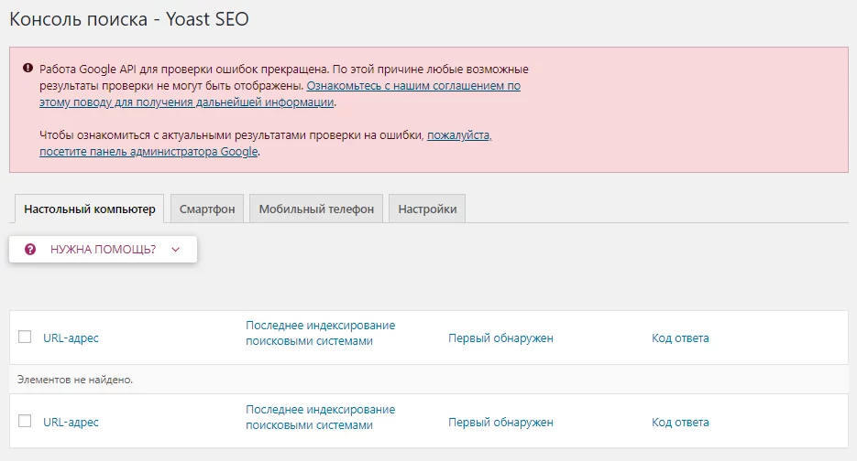Image resolution: width=857 pixels, height=461 pixels.
Task: Tick the select-all checkbox in table header
Action: (x=25, y=337)
